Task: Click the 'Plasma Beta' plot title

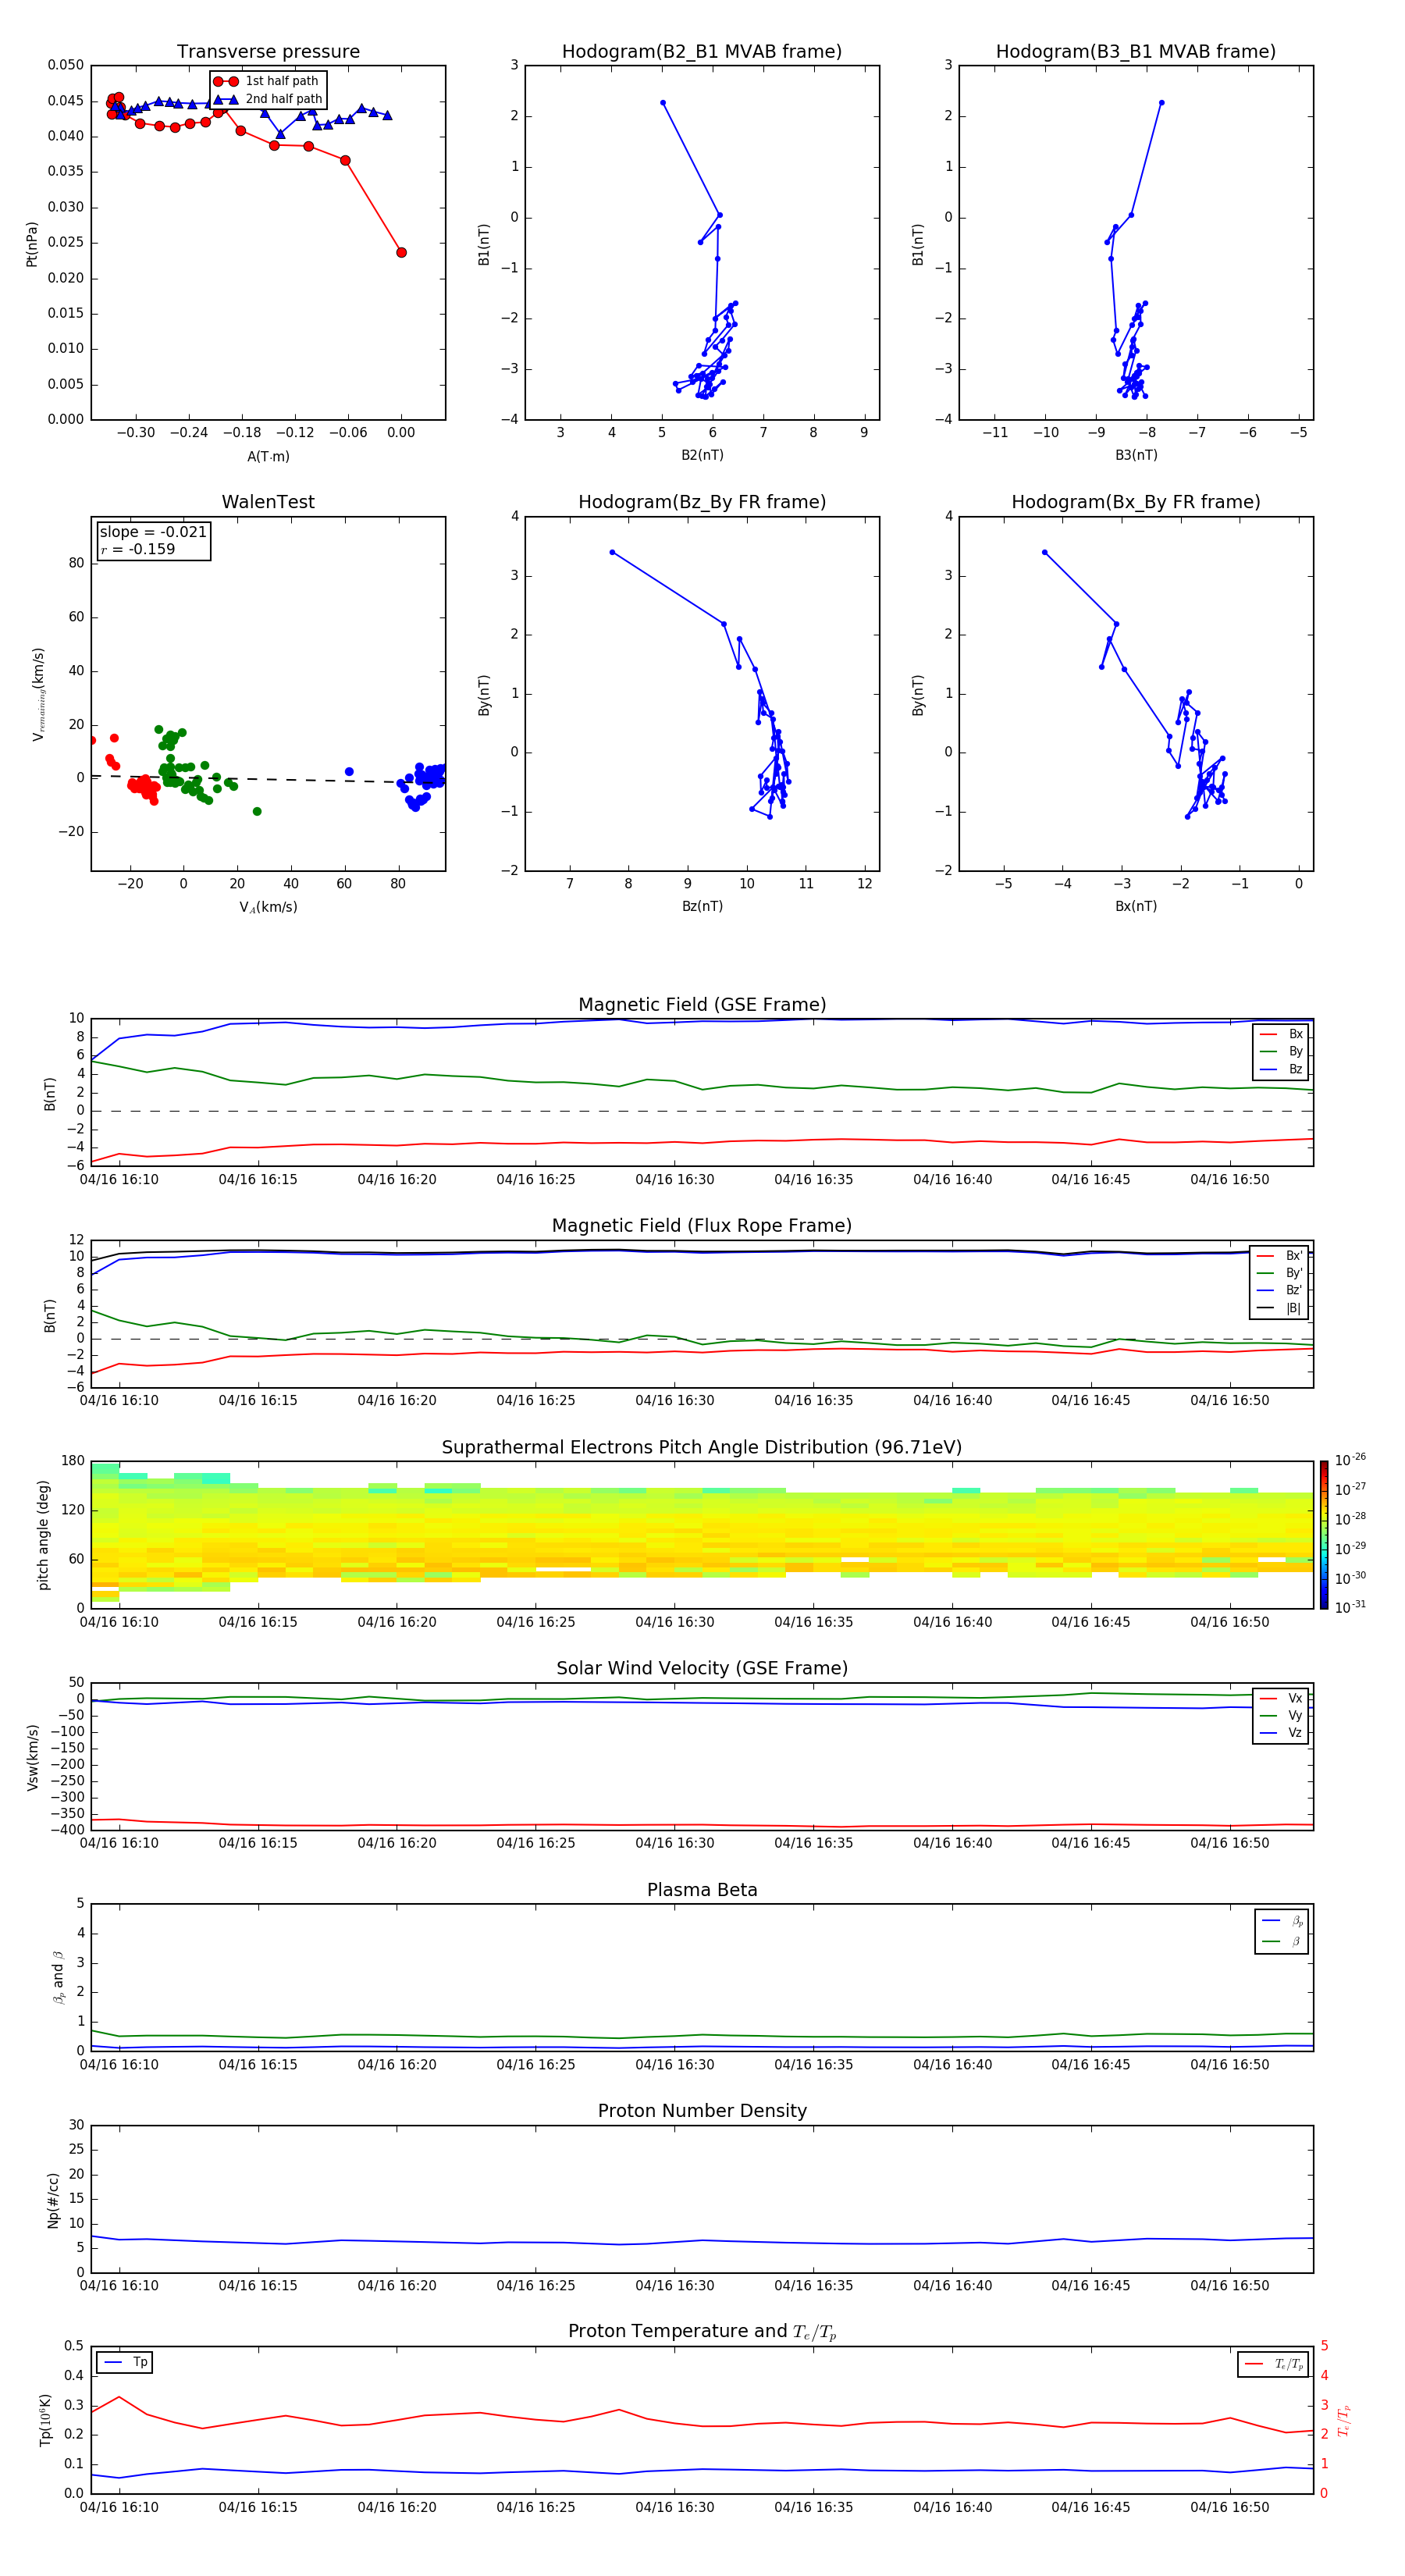Action: coord(702,1890)
